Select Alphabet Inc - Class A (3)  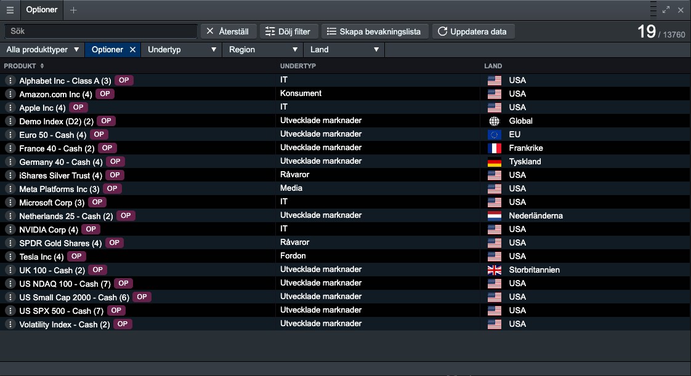click(65, 81)
